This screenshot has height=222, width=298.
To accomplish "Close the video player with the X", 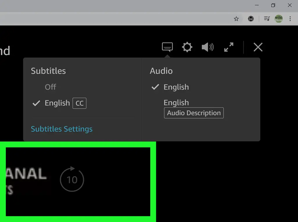I will tap(258, 47).
